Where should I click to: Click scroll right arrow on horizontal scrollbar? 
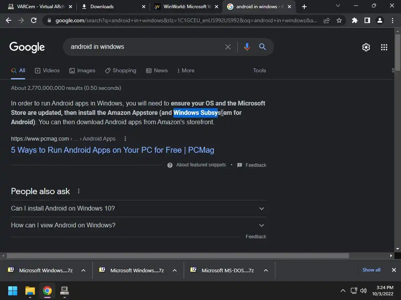point(391,255)
